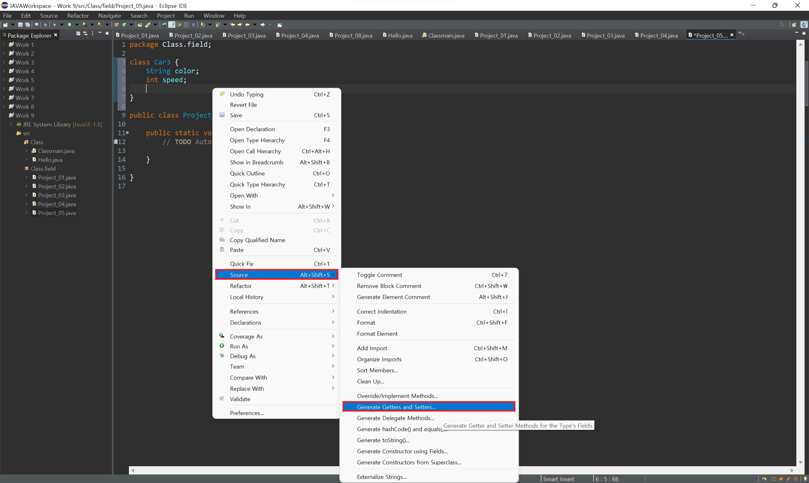Click the green Run button in toolbar
The height and width of the screenshot is (483, 809).
click(x=70, y=25)
